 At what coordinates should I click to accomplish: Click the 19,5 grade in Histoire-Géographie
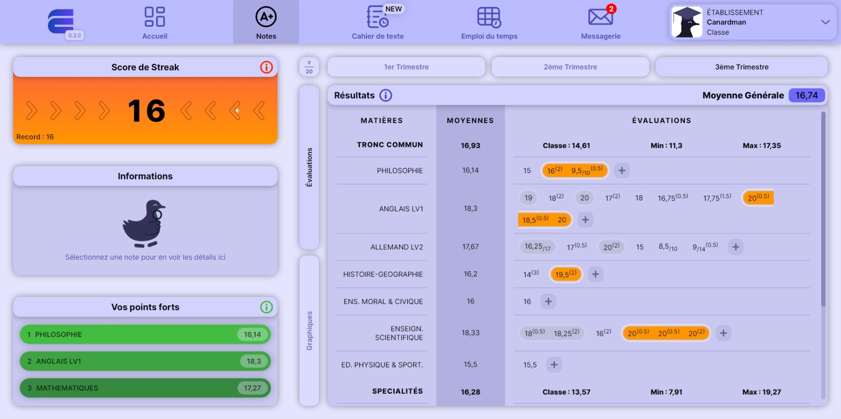(x=566, y=274)
